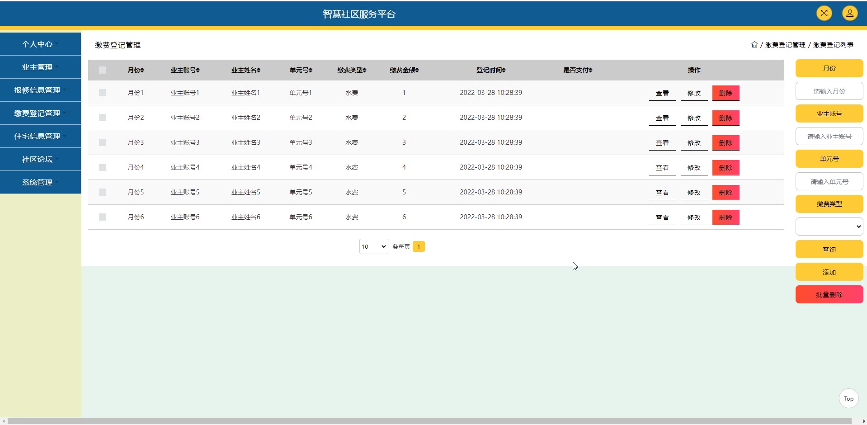Focus the 请输入业主账号 input field

coord(829,137)
